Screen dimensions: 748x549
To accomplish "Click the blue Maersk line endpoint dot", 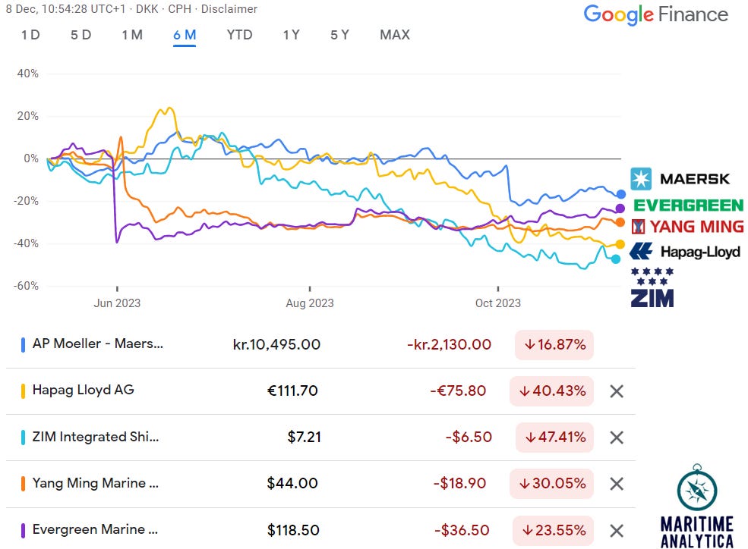I will pos(620,194).
